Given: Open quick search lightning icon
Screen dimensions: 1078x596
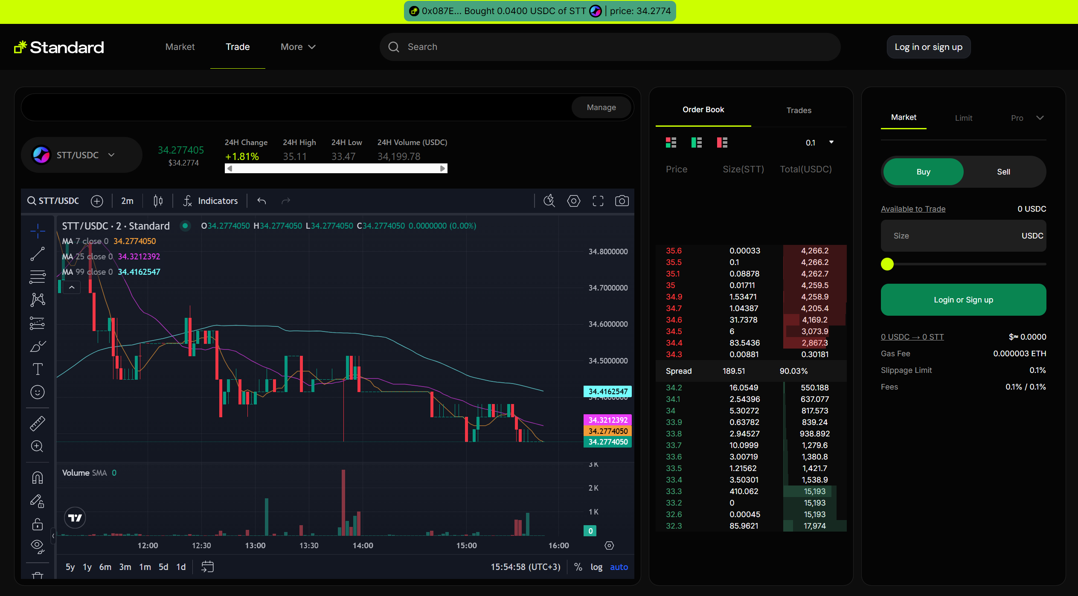Looking at the screenshot, I should [x=549, y=201].
